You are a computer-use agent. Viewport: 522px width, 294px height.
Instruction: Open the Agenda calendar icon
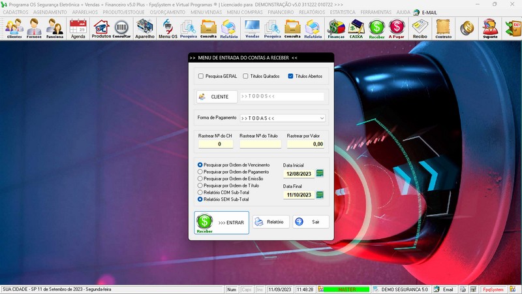click(x=78, y=29)
